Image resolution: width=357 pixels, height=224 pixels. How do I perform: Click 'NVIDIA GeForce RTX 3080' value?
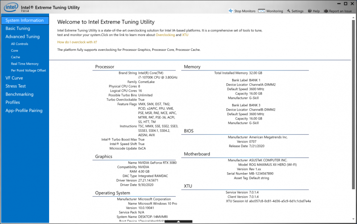[x=158, y=162]
